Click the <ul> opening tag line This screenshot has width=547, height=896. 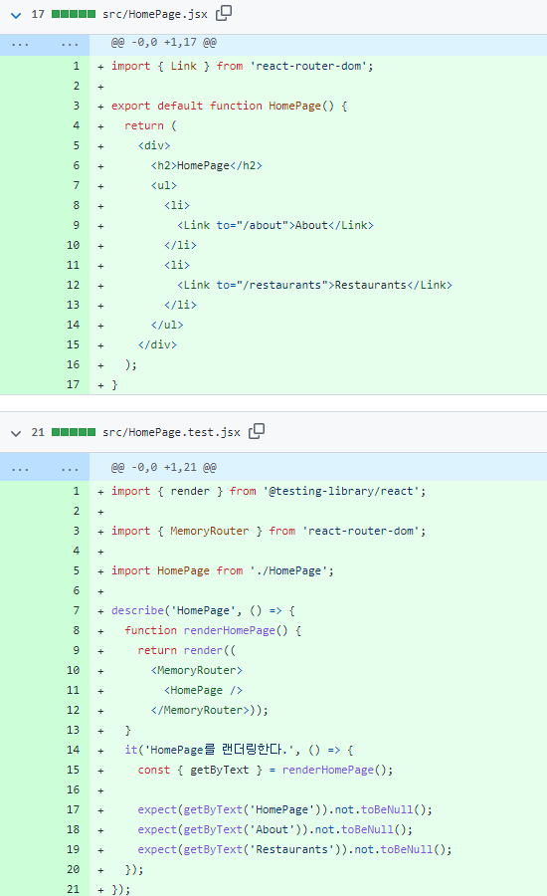164,186
